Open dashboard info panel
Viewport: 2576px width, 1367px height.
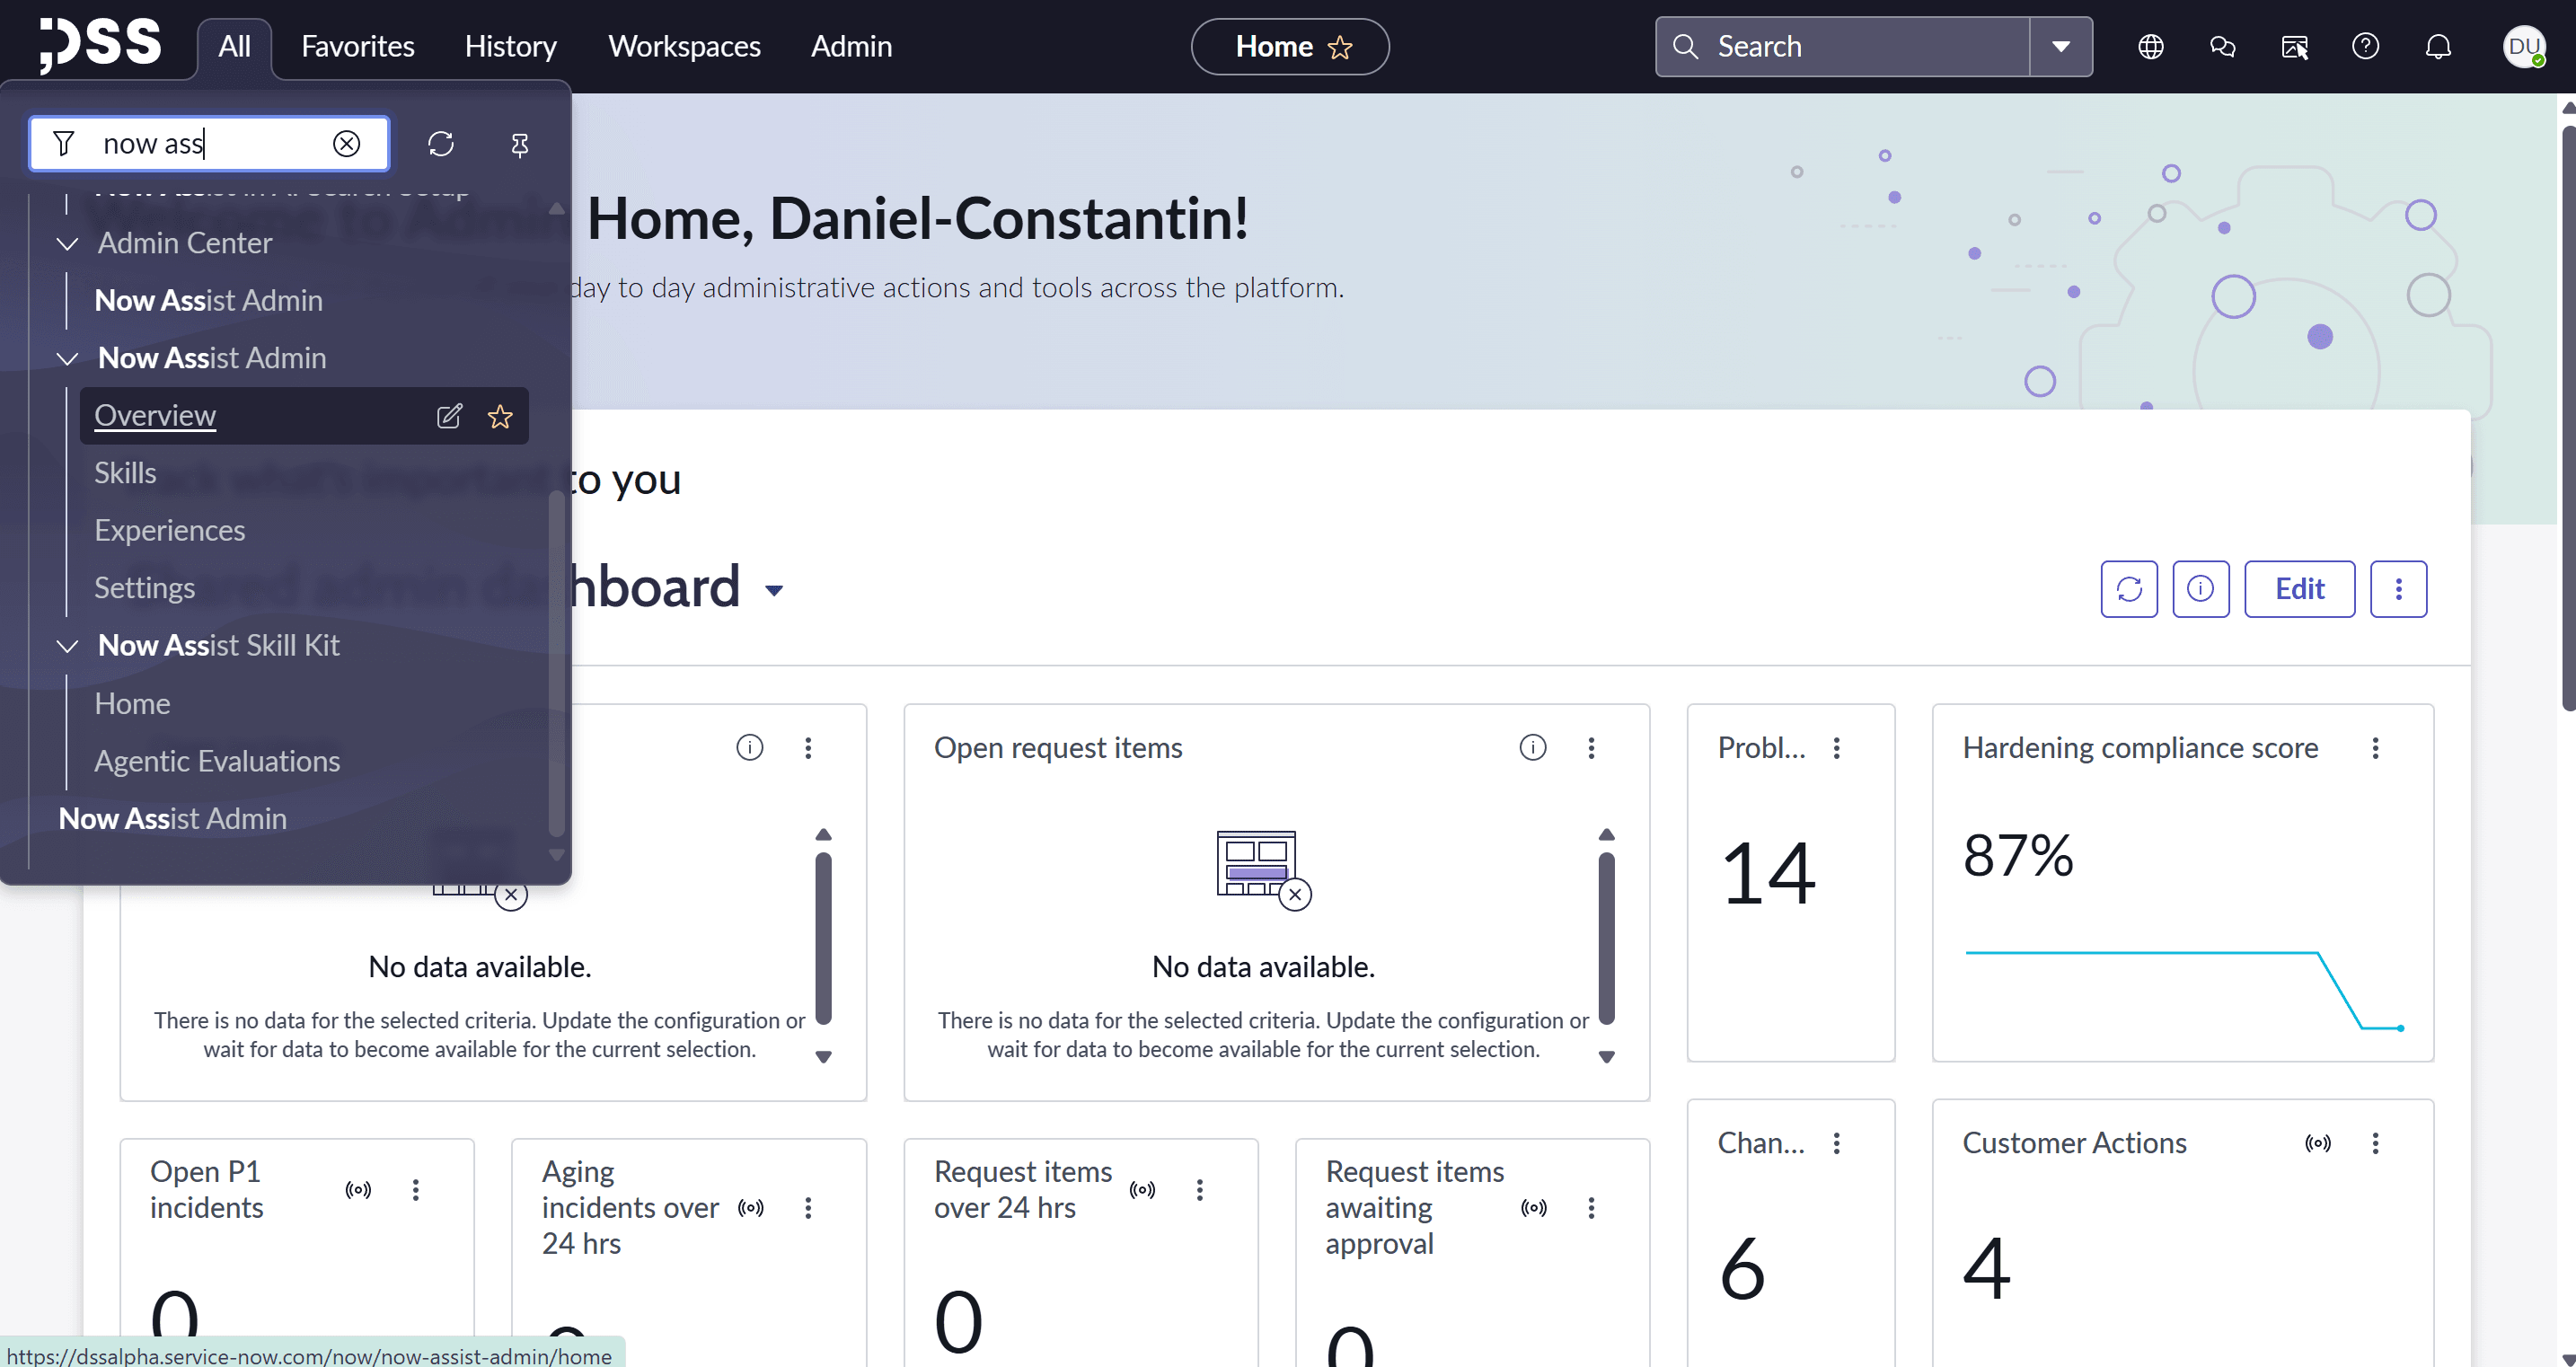(x=2200, y=589)
